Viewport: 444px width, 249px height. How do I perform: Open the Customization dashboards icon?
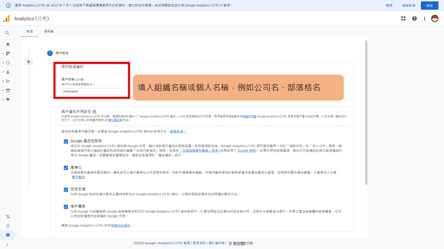(x=8, y=54)
